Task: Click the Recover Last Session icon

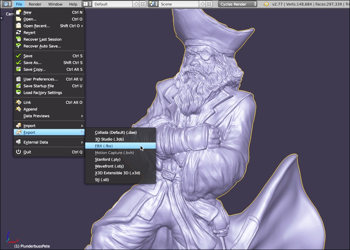Action: pyautogui.click(x=19, y=39)
